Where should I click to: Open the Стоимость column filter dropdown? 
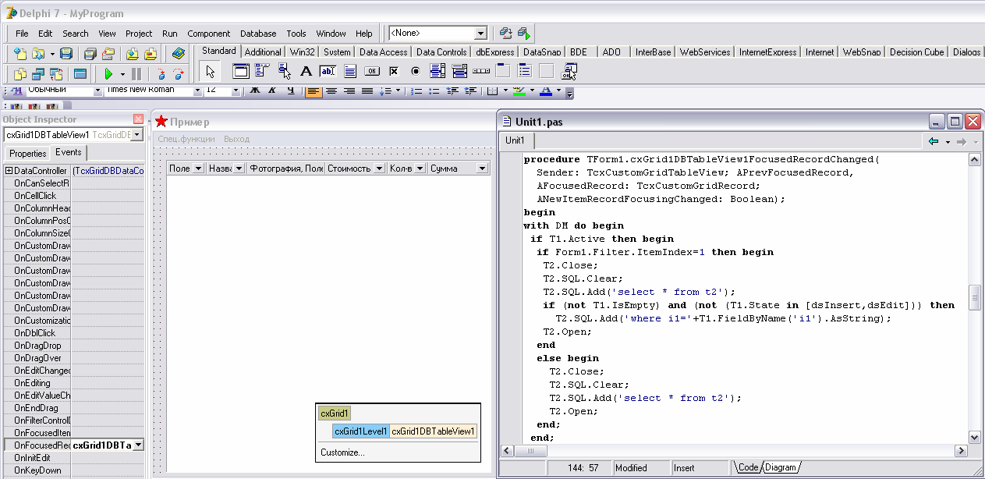tap(379, 169)
